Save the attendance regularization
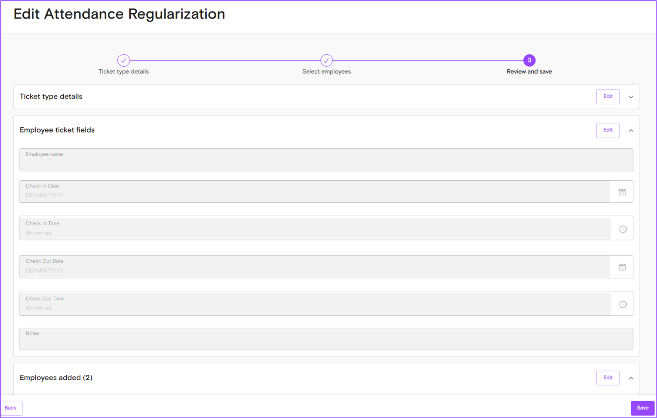 (x=642, y=408)
